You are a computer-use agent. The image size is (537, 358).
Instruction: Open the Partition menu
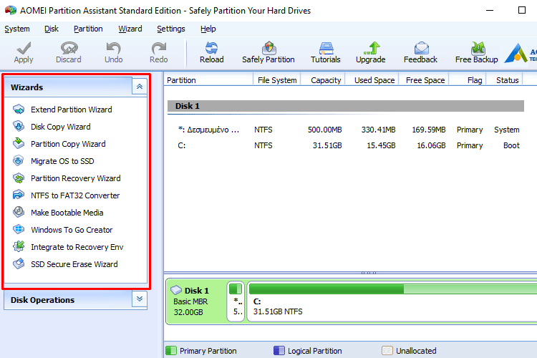click(x=88, y=29)
